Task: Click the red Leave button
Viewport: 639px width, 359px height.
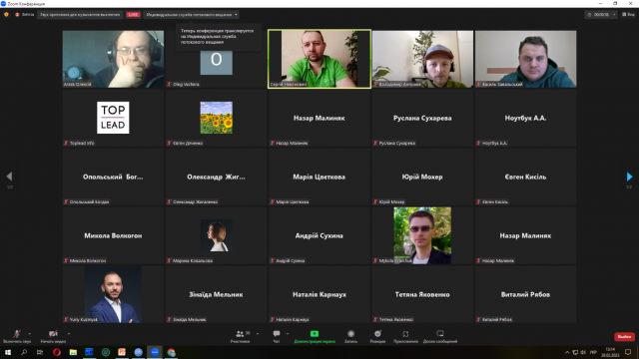Action: [x=624, y=337]
